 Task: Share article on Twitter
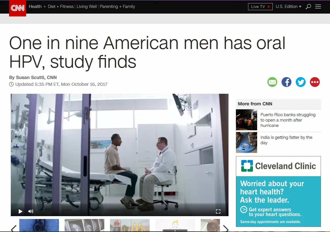click(301, 82)
